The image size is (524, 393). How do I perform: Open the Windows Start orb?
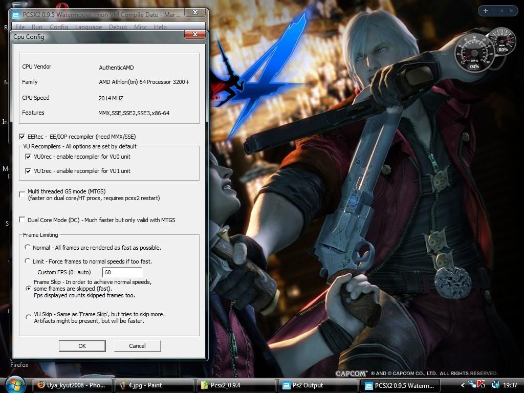[x=15, y=385]
